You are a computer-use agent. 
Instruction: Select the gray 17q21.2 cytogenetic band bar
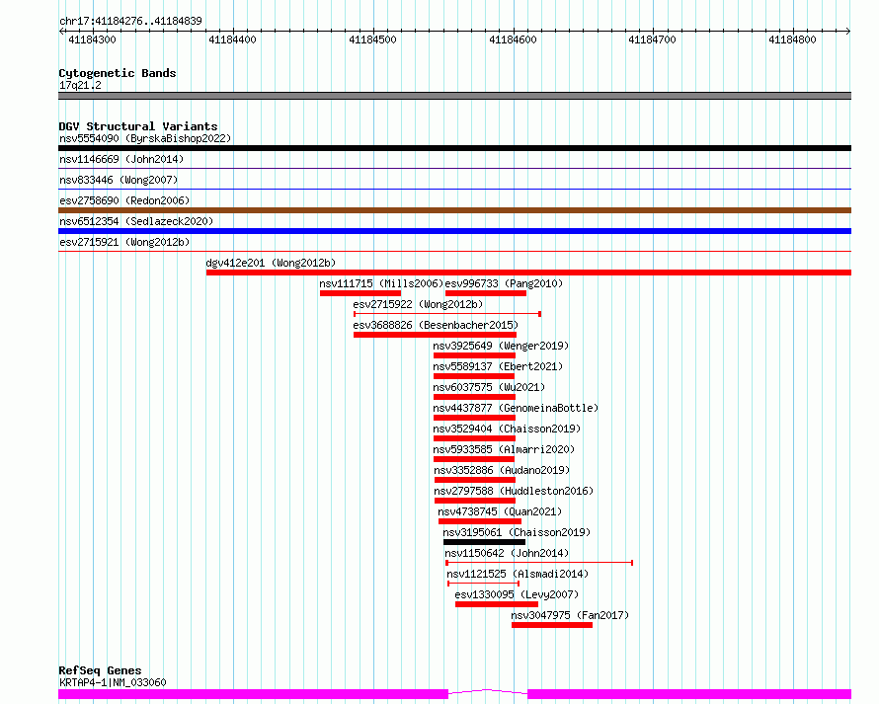click(x=454, y=96)
